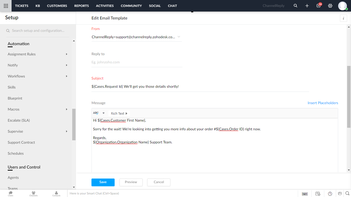Click the search icon in setup search box
The image size is (351, 197).
click(x=8, y=31)
